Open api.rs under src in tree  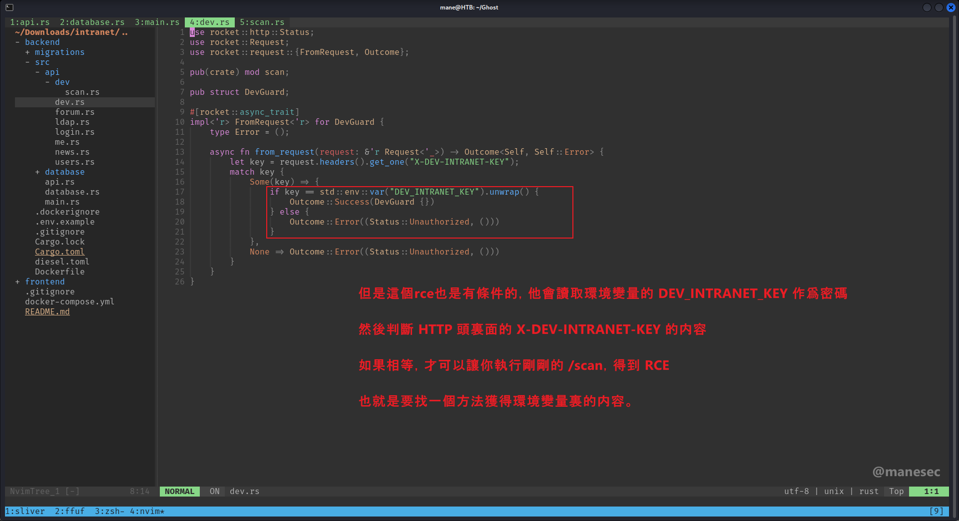point(59,182)
